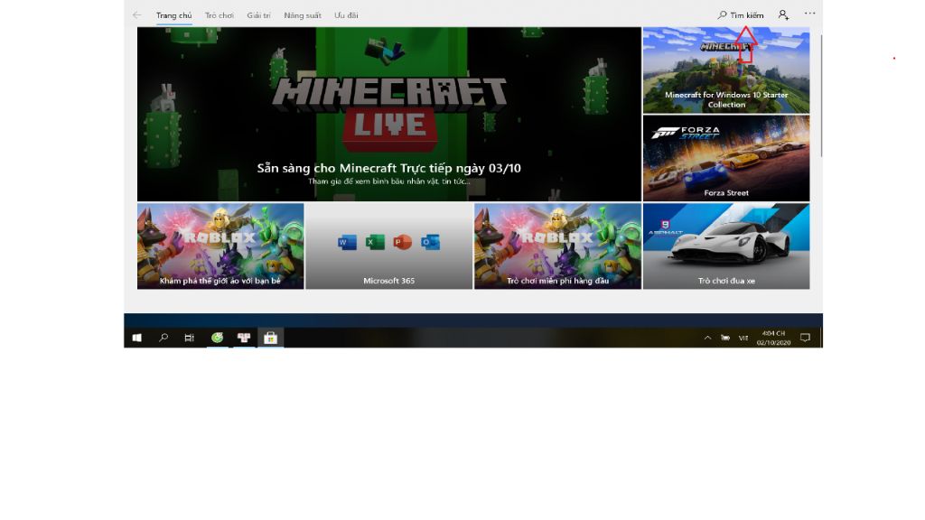Viewport: 925px width, 520px height.
Task: Open the notification action center icon
Action: pos(805,338)
